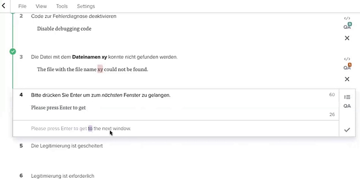Image resolution: width=360 pixels, height=188 pixels.
Task: Open the Settings menu
Action: click(86, 6)
